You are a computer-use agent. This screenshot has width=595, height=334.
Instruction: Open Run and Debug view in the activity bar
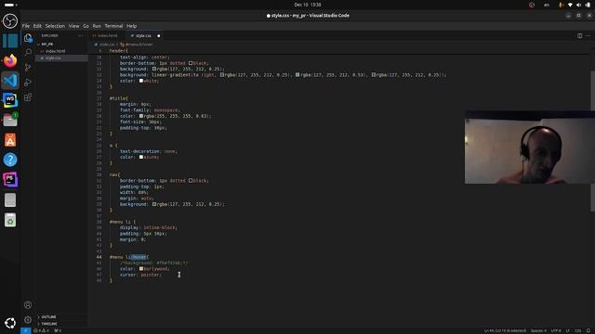(28, 83)
